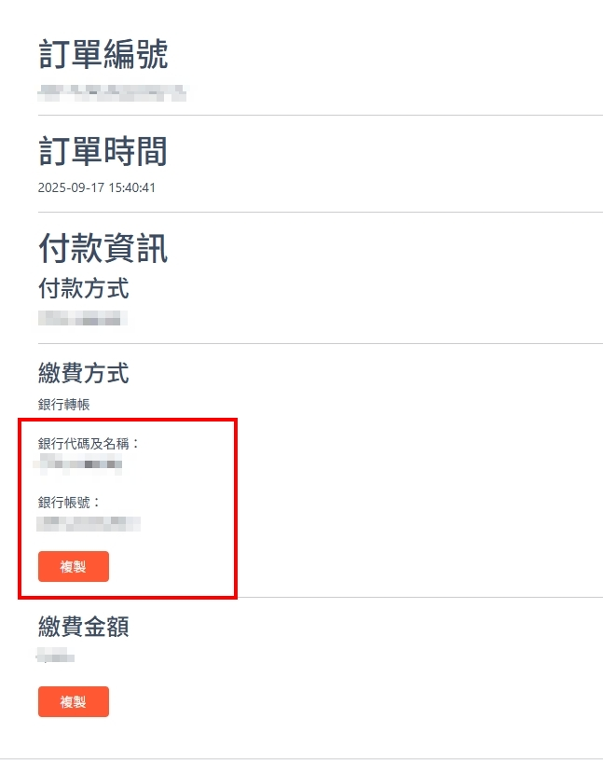Click the 銀行帳號 label

coord(69,502)
